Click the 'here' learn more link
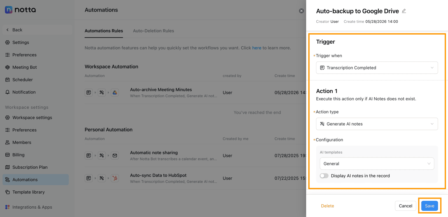The height and width of the screenshot is (217, 448). pos(256,48)
